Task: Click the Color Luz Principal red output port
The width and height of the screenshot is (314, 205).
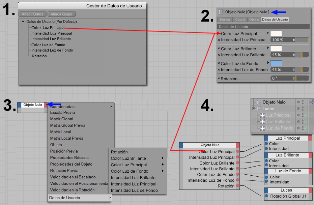Action: tap(237, 151)
